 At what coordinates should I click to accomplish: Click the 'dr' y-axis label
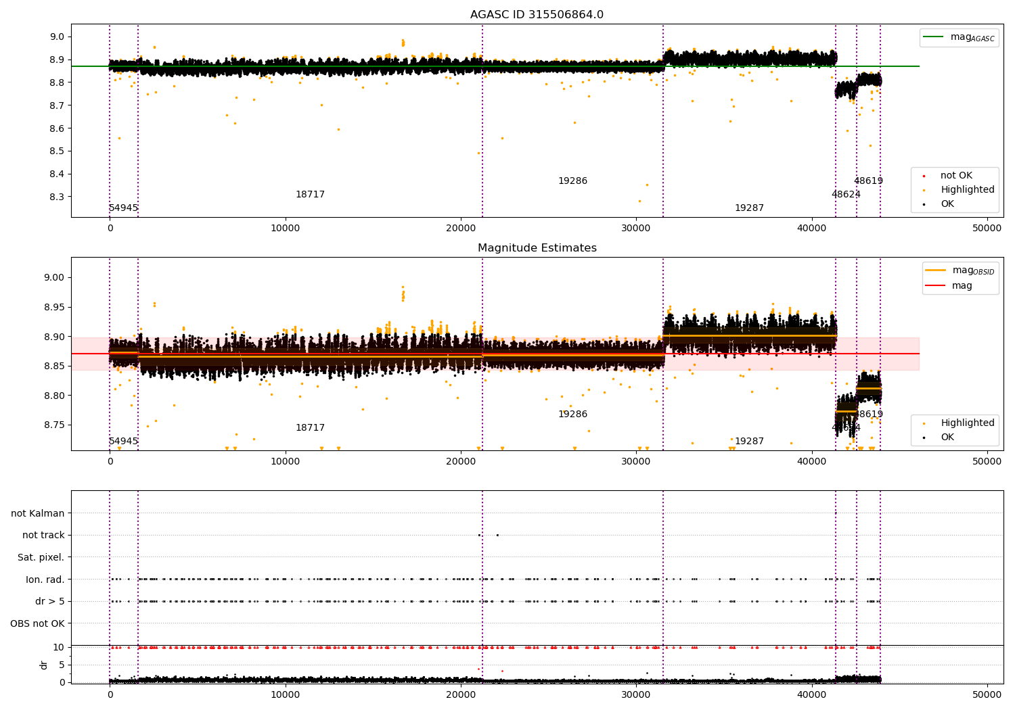click(x=44, y=665)
